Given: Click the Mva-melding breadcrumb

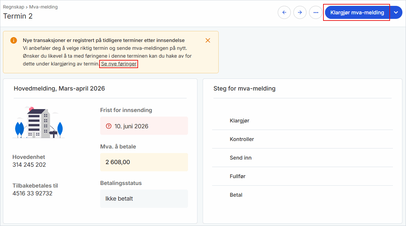Looking at the screenshot, I should (x=43, y=7).
